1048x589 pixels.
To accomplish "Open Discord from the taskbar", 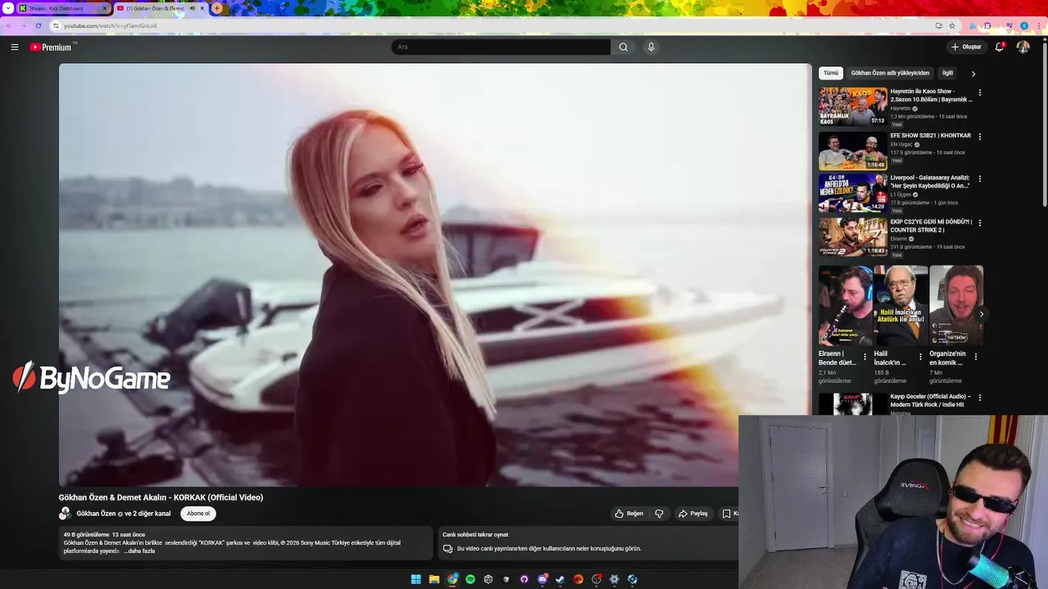I will point(542,579).
